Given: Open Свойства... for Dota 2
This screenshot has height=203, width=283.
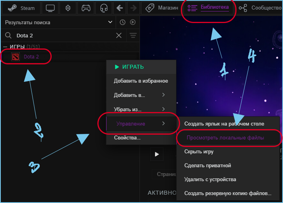Looking at the screenshot, I should [x=141, y=138].
